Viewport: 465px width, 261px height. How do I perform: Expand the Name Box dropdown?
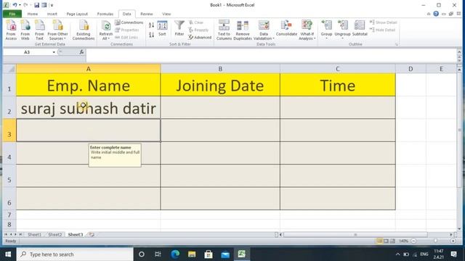click(54, 52)
